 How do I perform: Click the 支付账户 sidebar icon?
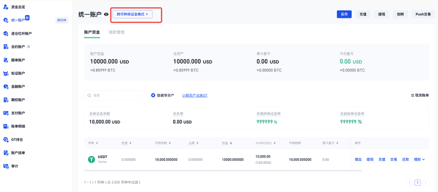tap(6, 113)
